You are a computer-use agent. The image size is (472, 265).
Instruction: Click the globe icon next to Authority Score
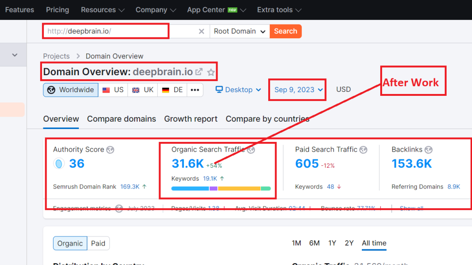pyautogui.click(x=110, y=150)
